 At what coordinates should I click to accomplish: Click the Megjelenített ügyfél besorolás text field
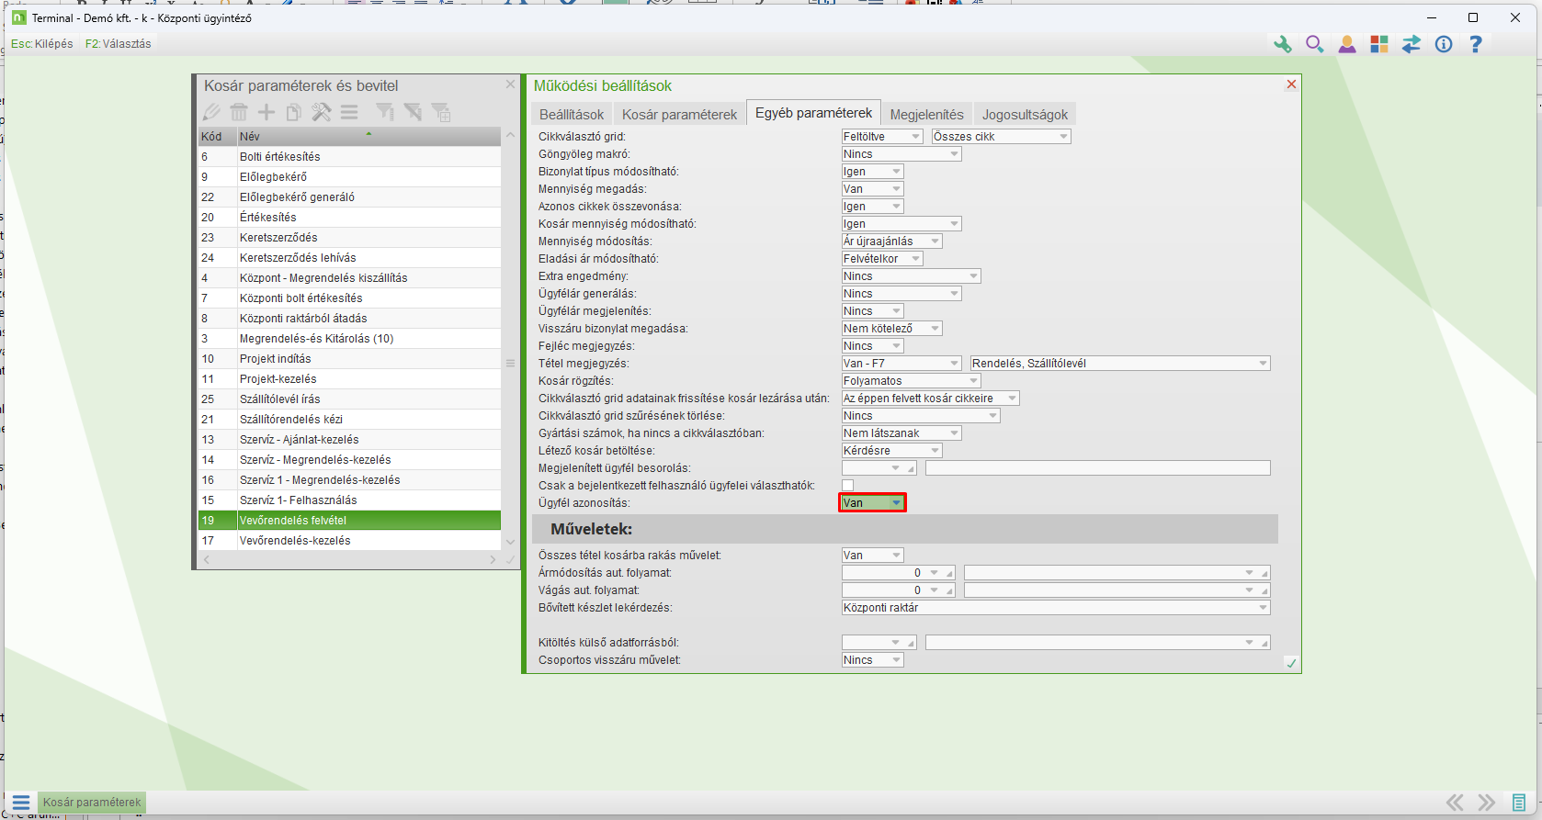pos(1098,468)
